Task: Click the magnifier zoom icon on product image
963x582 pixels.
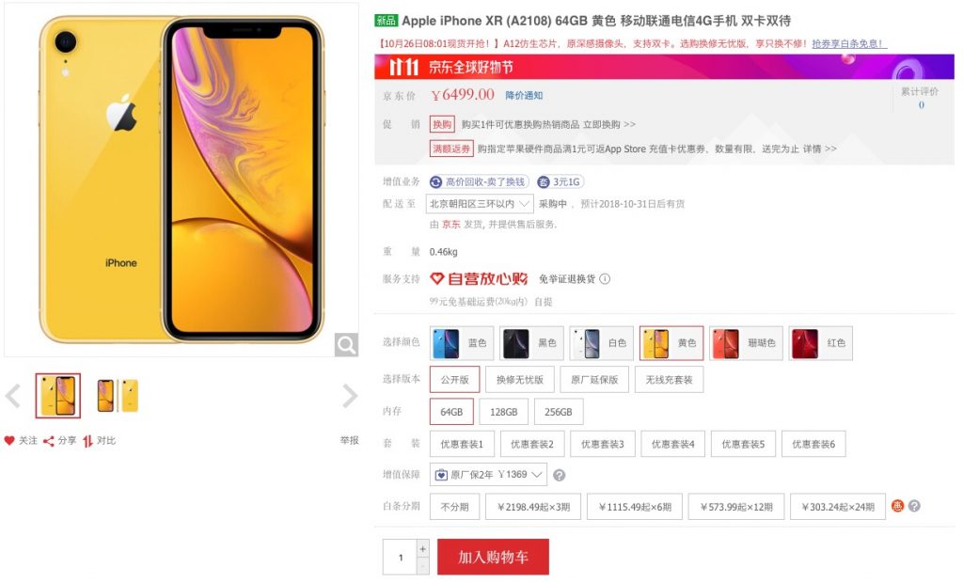Action: pos(346,344)
